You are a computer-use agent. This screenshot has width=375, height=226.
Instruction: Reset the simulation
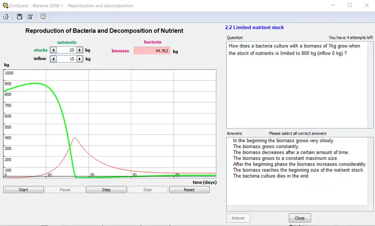pyautogui.click(x=189, y=190)
